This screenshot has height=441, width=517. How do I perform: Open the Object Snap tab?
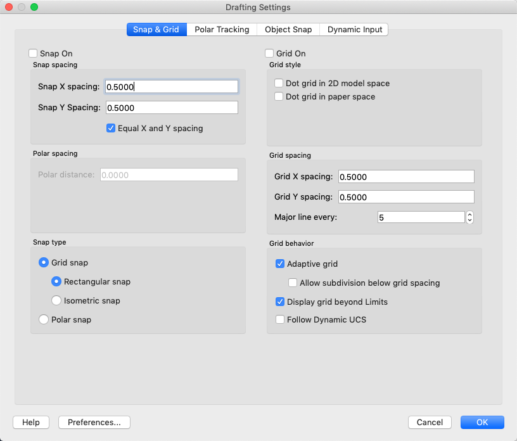pyautogui.click(x=288, y=30)
